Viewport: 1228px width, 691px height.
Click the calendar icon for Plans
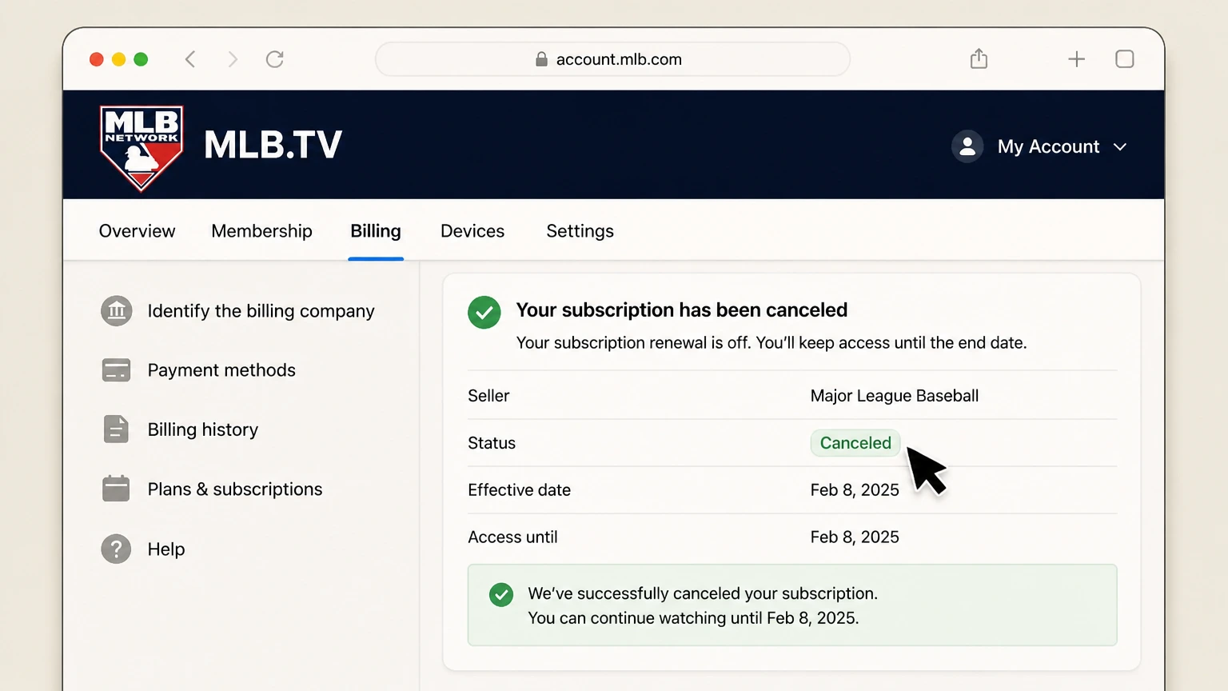tap(116, 489)
